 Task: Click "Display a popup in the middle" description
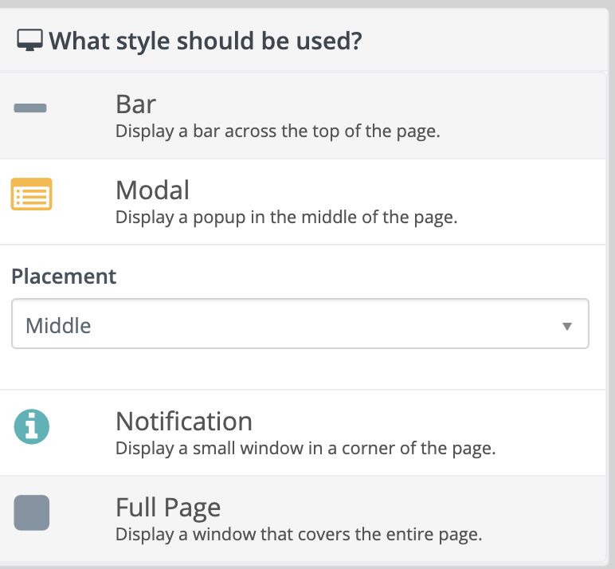tap(286, 217)
